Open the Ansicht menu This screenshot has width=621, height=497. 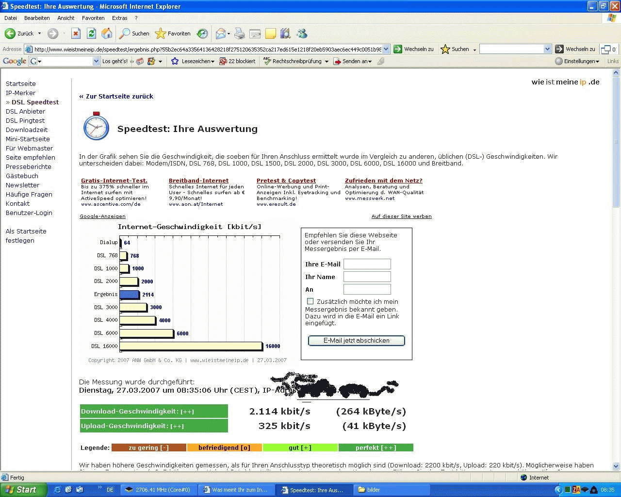click(66, 18)
